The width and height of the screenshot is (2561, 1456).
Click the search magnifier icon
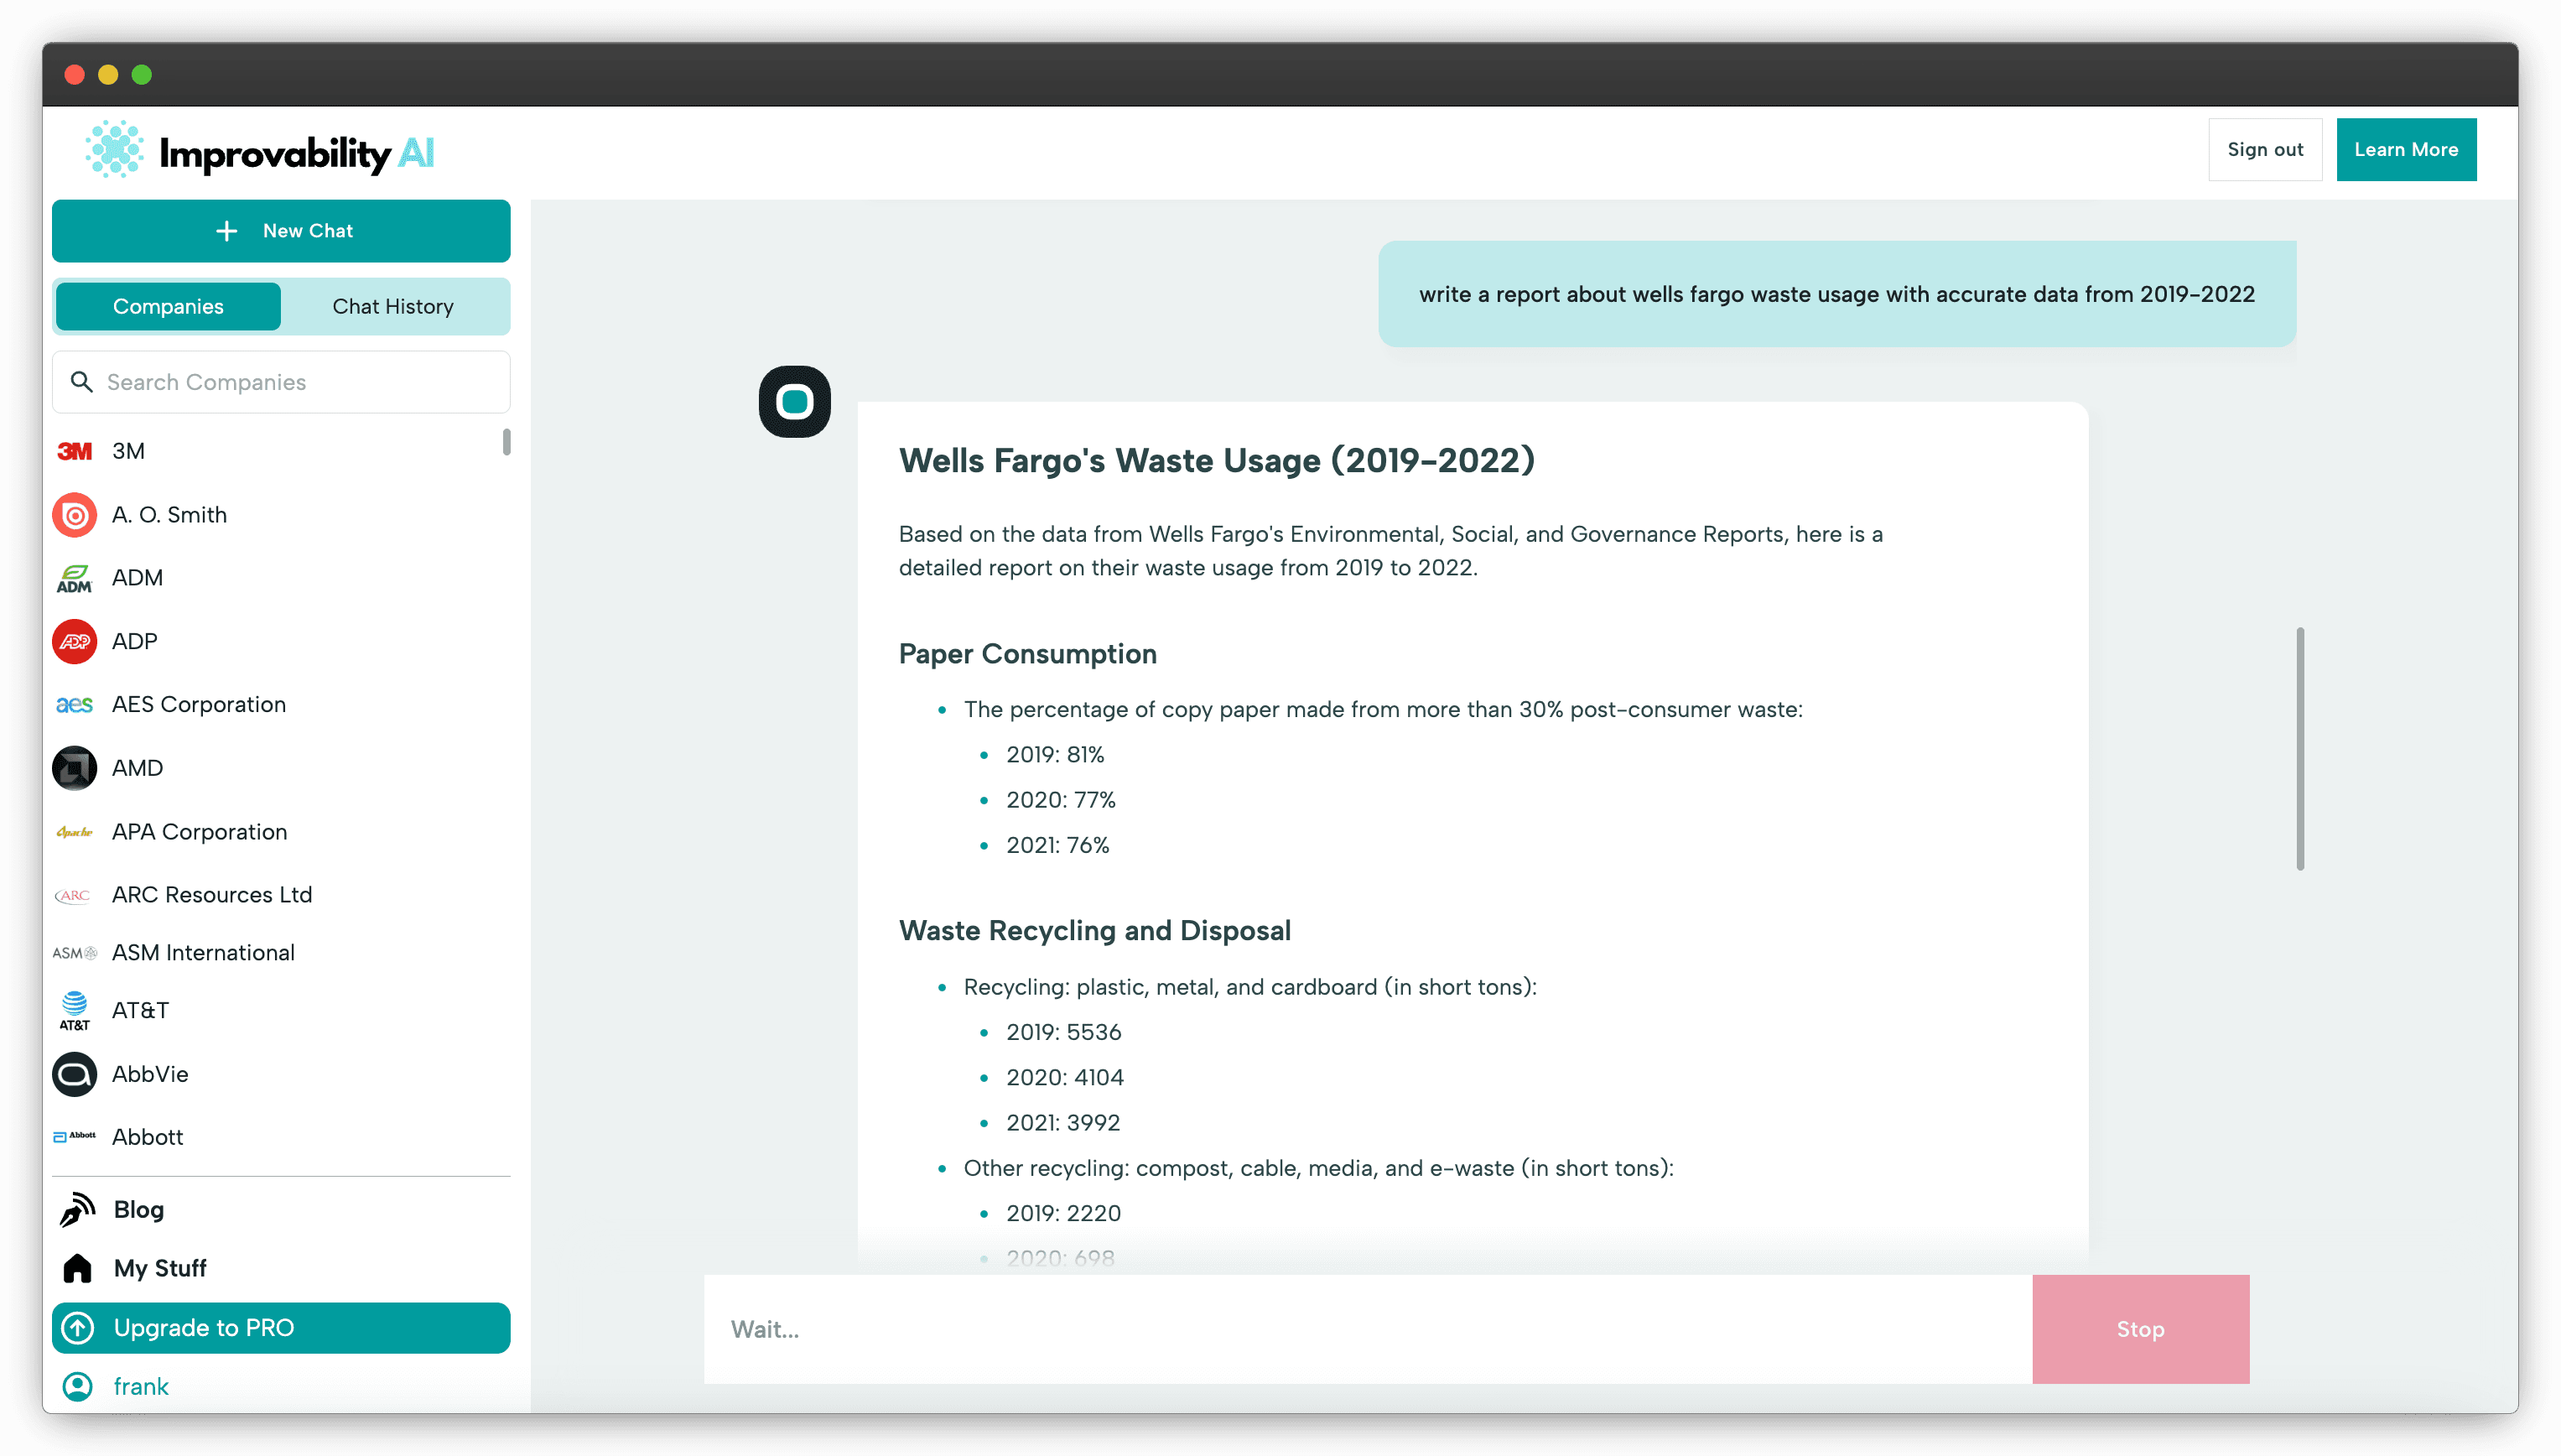coord(82,382)
